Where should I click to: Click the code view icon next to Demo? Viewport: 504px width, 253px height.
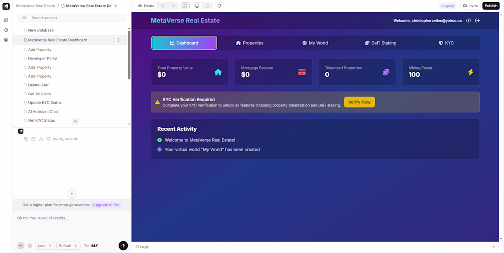click(x=173, y=6)
